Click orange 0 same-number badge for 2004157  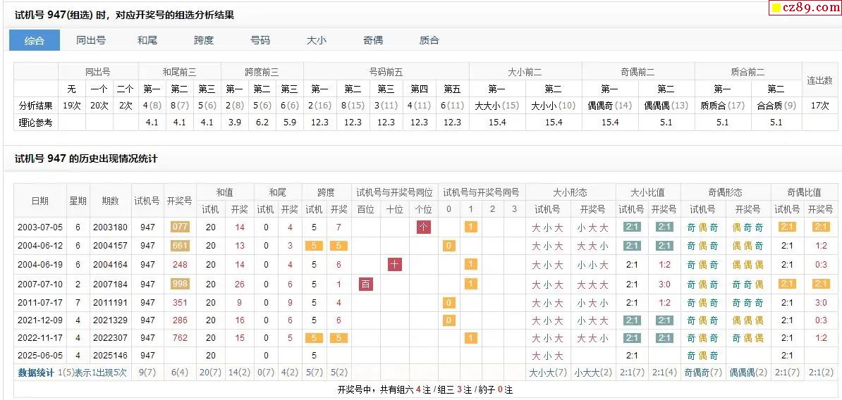tap(449, 246)
